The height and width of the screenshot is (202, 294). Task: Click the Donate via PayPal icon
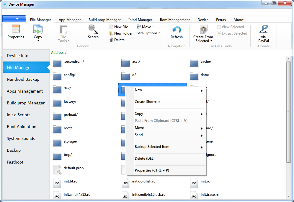[x=263, y=29]
